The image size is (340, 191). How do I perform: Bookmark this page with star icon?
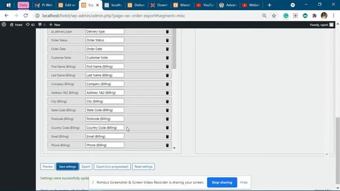coord(274,15)
